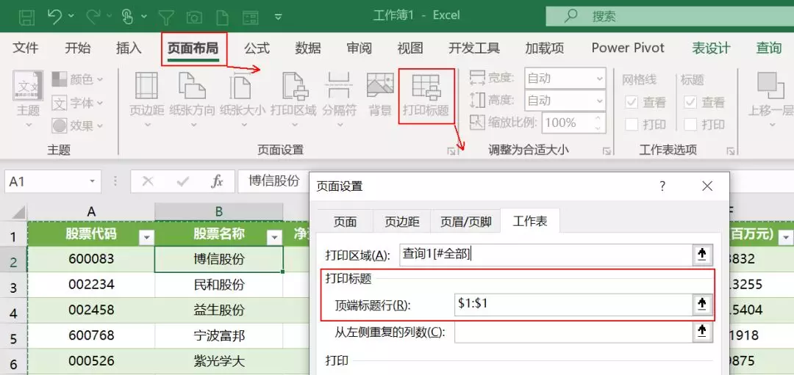Toggle the 网格线 查看 checkbox
794x375 pixels.
(x=632, y=103)
